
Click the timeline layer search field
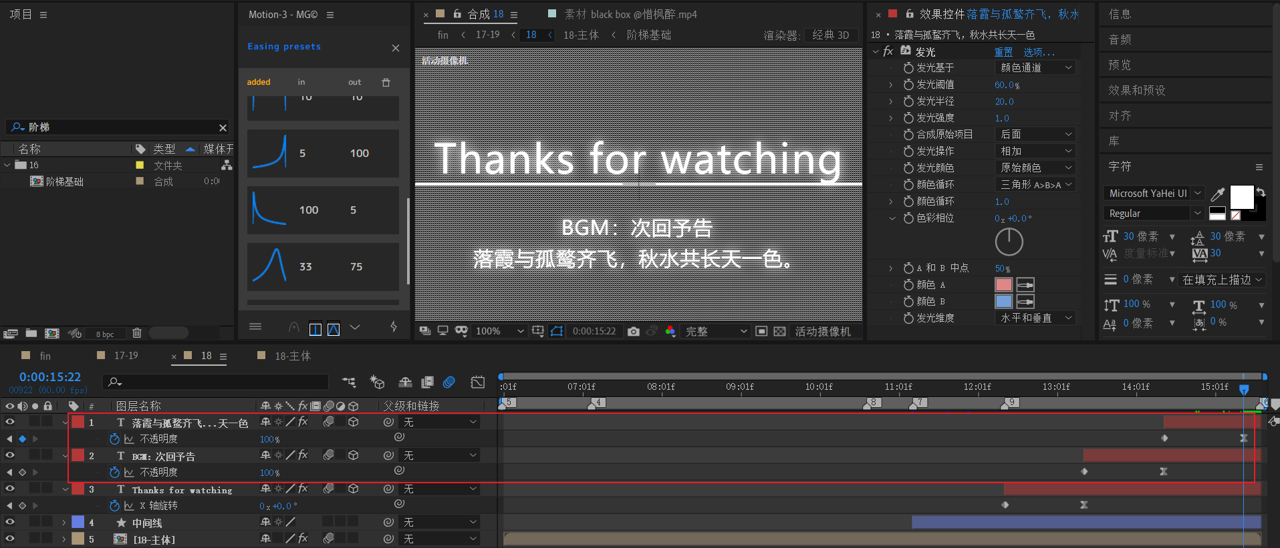pos(215,382)
